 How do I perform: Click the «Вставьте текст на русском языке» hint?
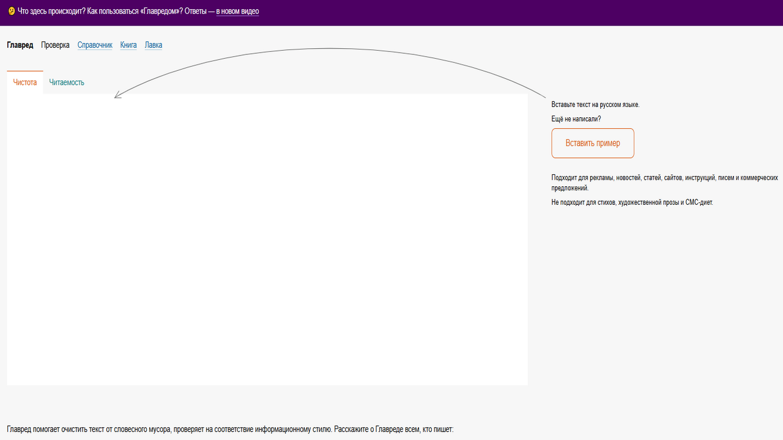tap(595, 105)
